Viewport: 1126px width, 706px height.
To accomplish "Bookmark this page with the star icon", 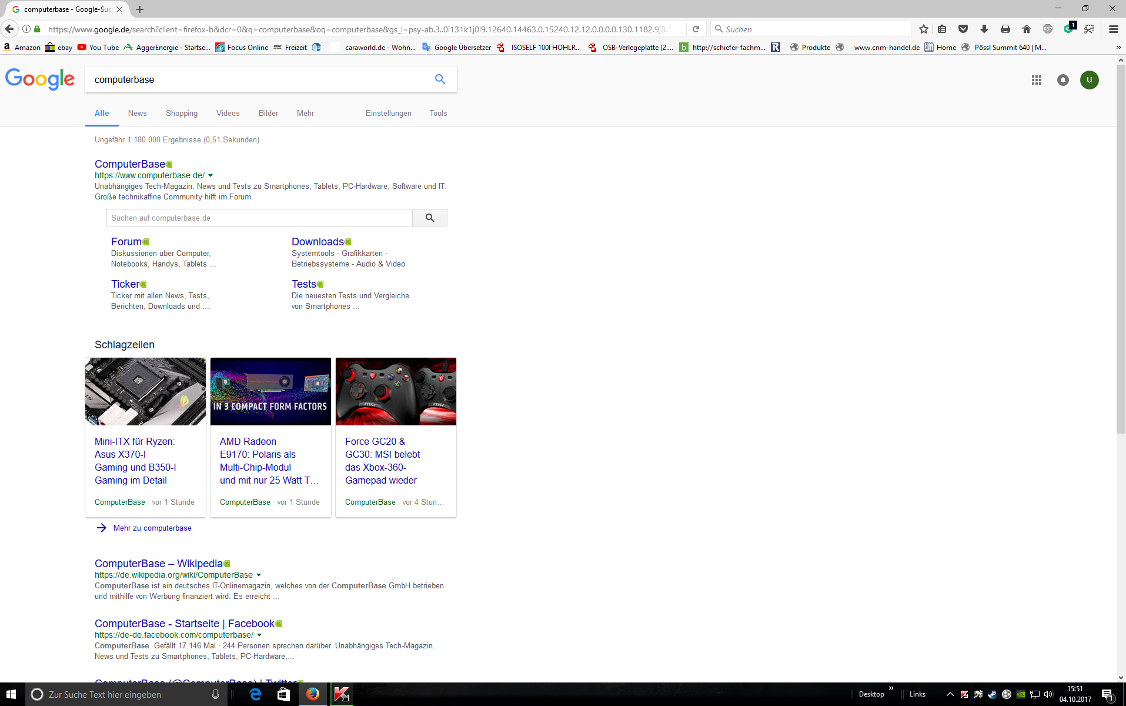I will coord(924,29).
